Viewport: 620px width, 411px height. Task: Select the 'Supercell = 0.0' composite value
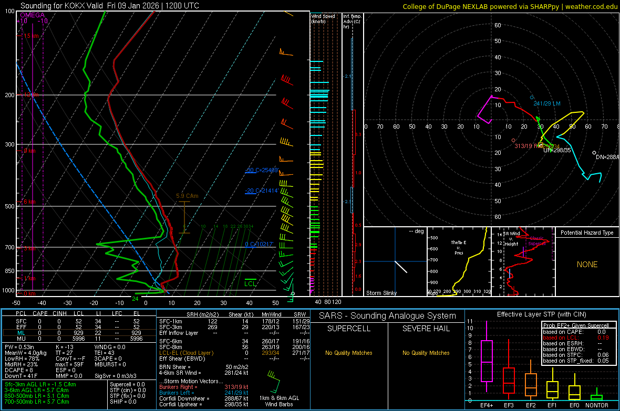(x=127, y=385)
